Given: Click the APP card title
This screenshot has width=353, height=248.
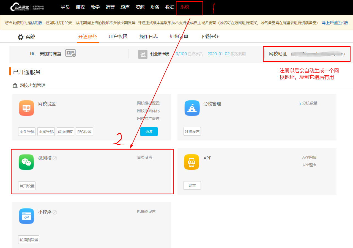Looking at the screenshot, I should point(207,158).
